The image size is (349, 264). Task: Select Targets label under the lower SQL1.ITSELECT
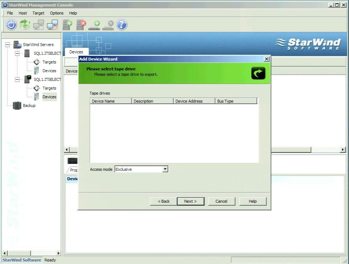[x=49, y=88]
